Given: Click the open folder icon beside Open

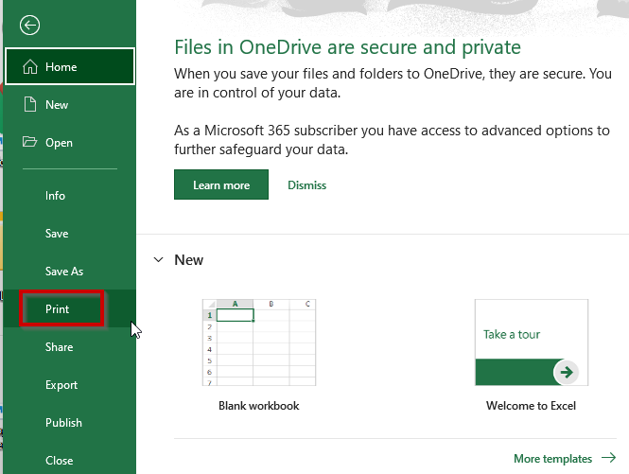Looking at the screenshot, I should click(29, 142).
